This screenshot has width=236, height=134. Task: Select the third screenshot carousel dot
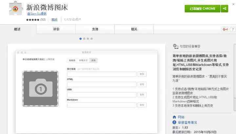pyautogui.click(x=88, y=39)
